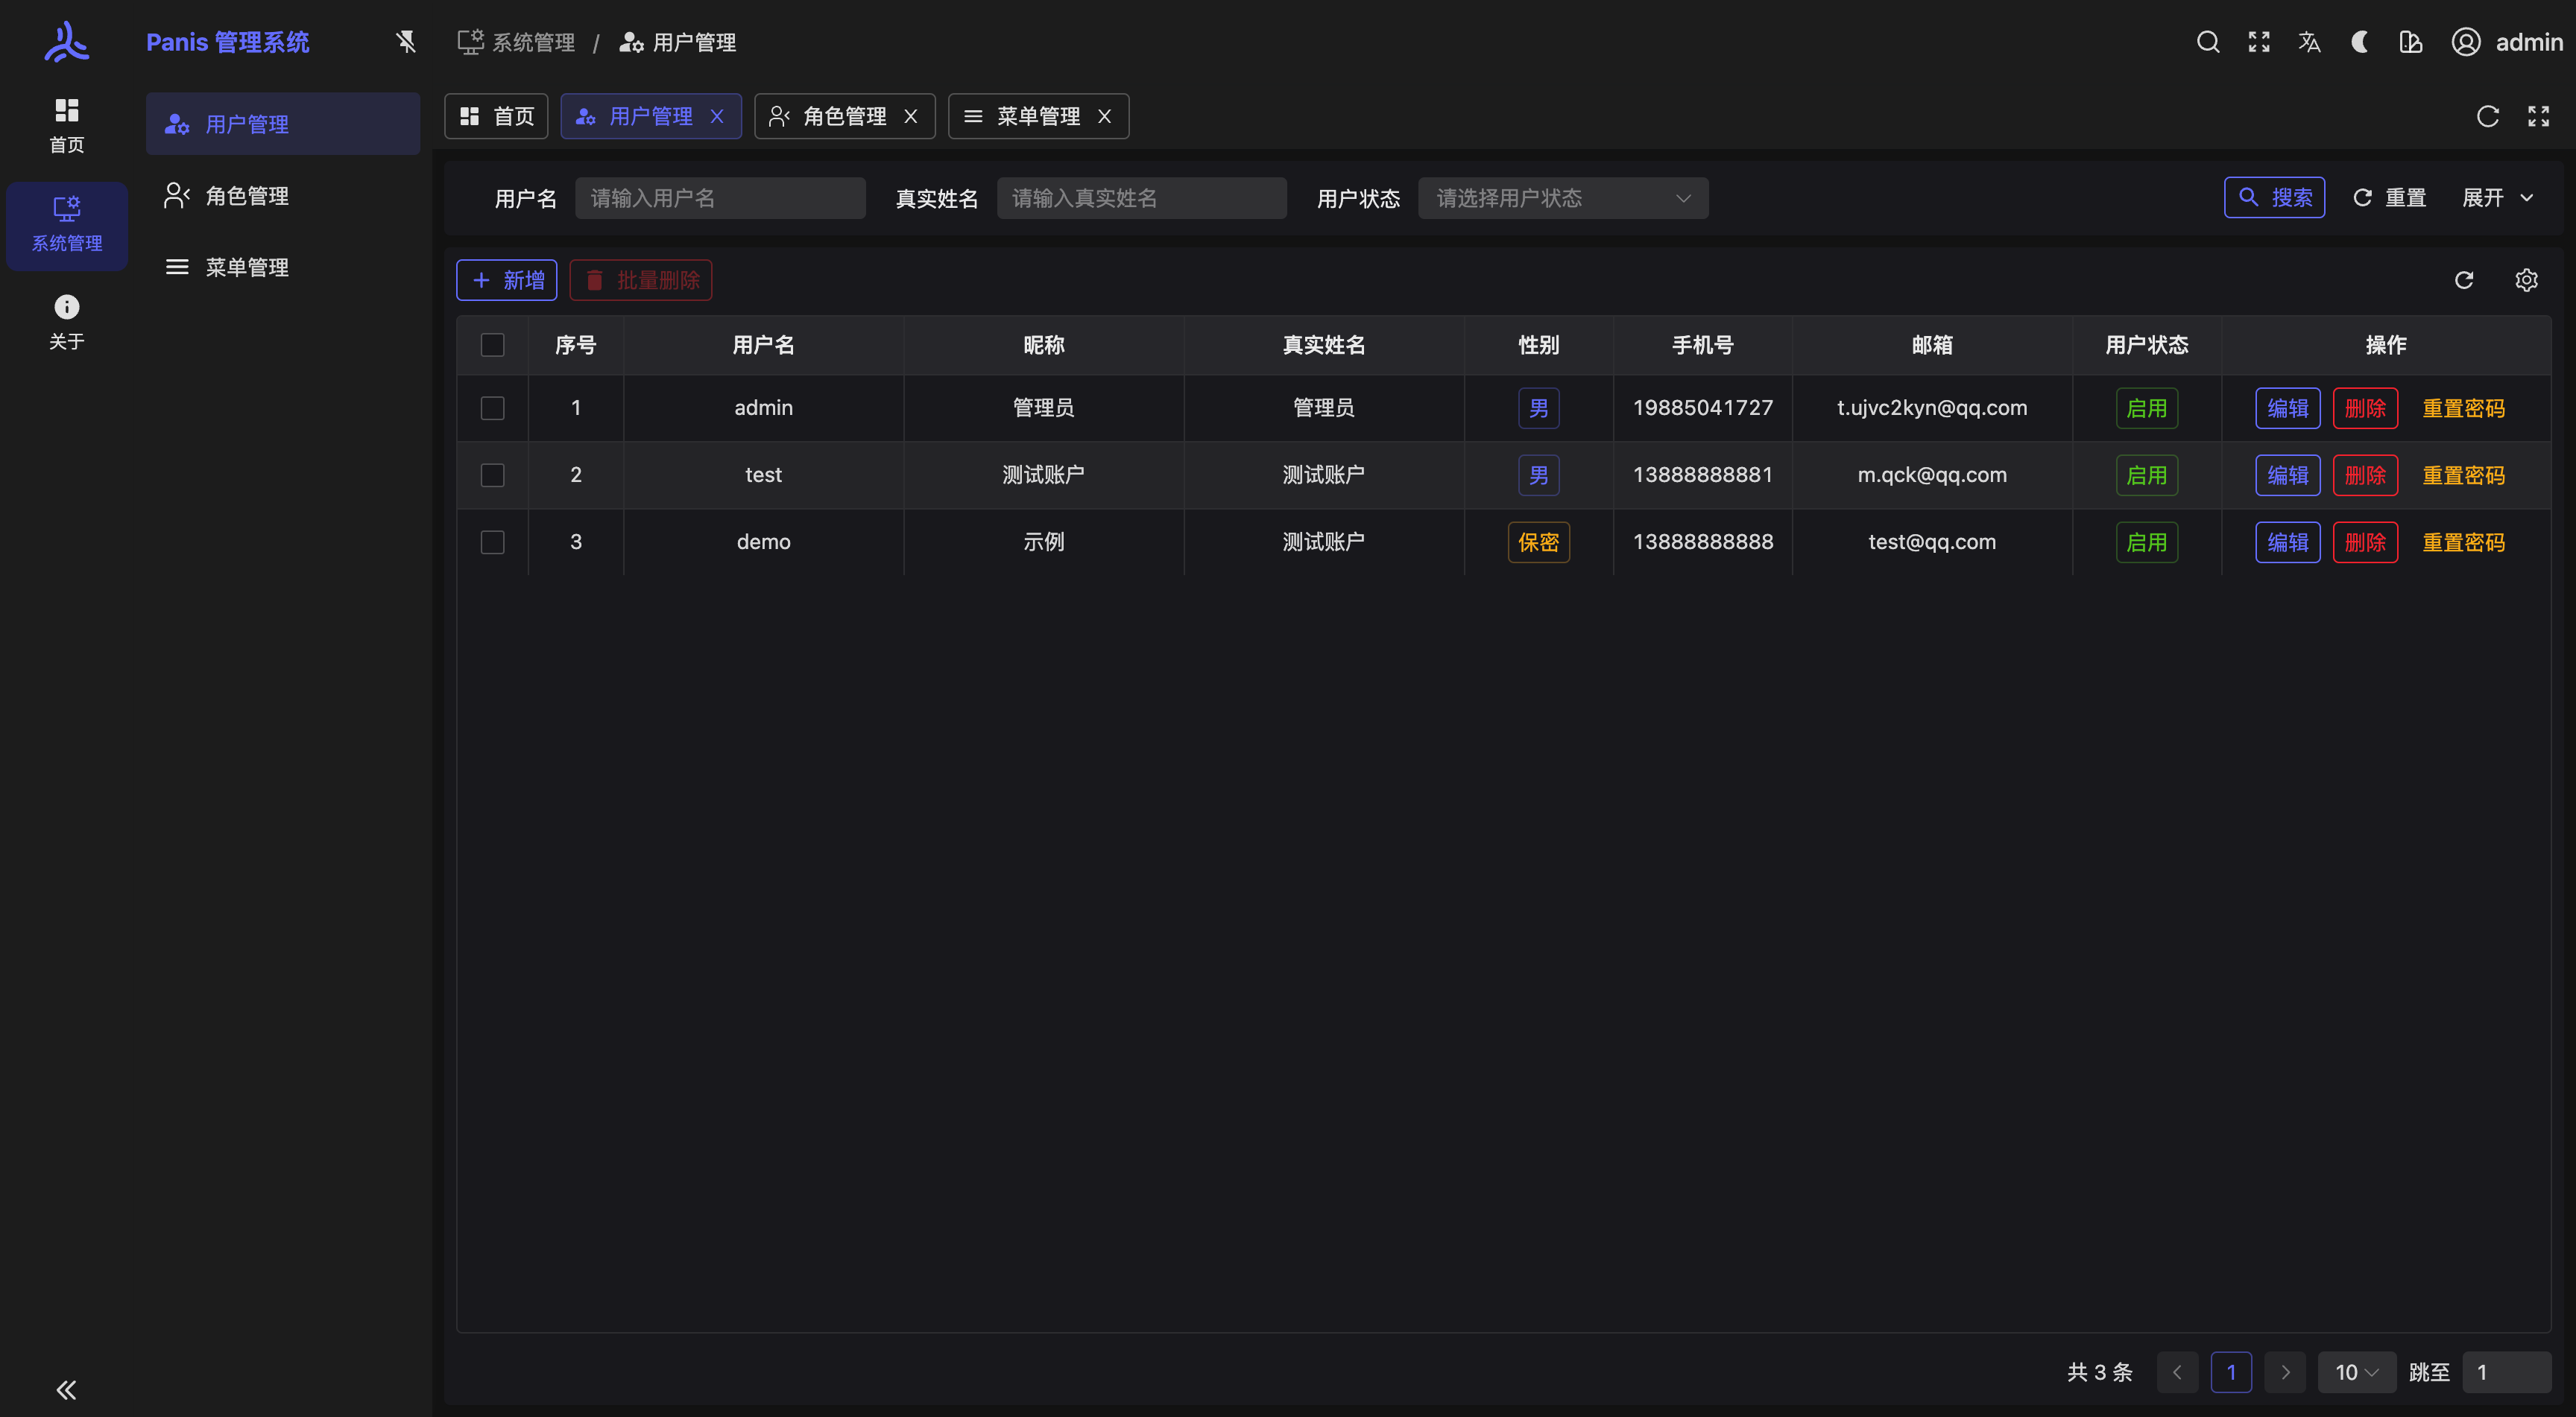Open the theme layout settings icon
This screenshot has height=1417, width=2576.
[2410, 42]
